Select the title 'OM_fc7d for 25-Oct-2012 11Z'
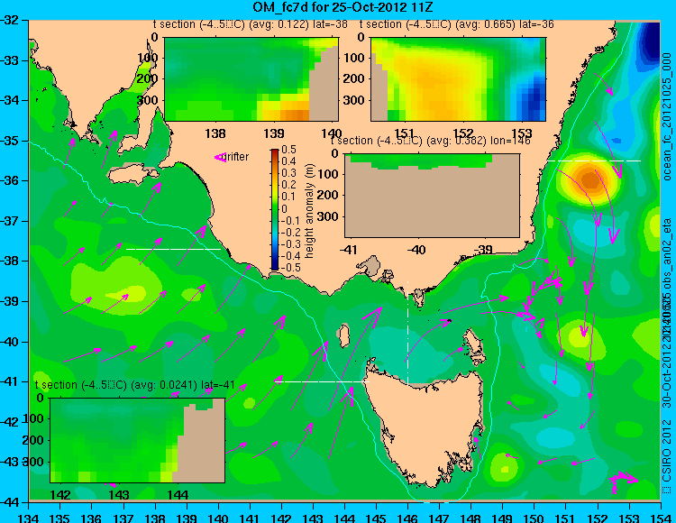Viewport: 676px width, 523px height. pos(343,7)
